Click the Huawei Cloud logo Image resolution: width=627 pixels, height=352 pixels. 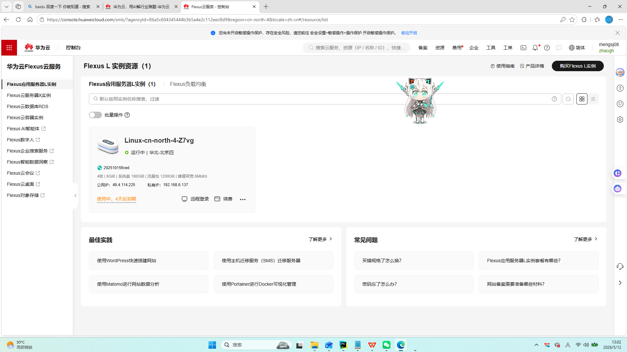point(37,48)
